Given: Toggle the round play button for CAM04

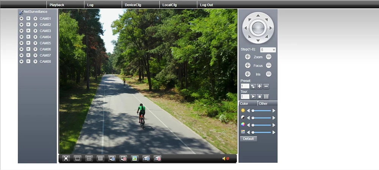Looking at the screenshot, I should (x=35, y=37).
